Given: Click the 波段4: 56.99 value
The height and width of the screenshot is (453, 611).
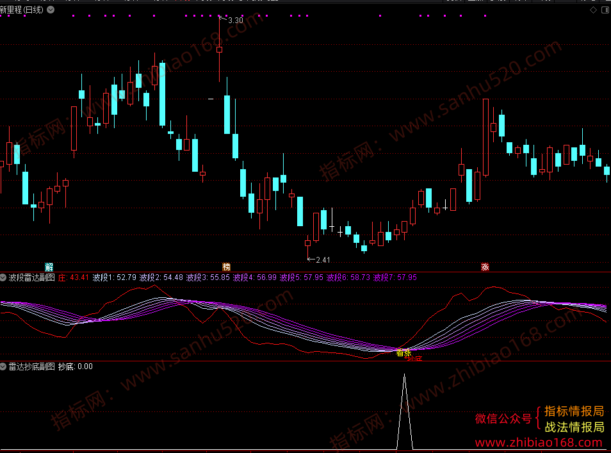Looking at the screenshot, I should pos(255,277).
